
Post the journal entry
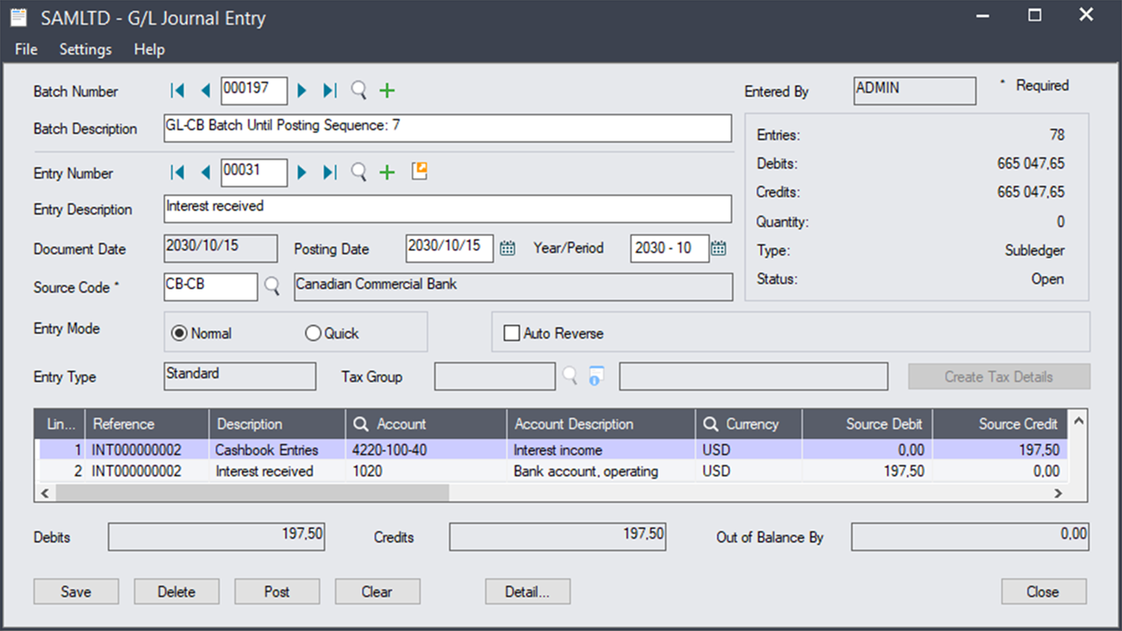point(276,591)
